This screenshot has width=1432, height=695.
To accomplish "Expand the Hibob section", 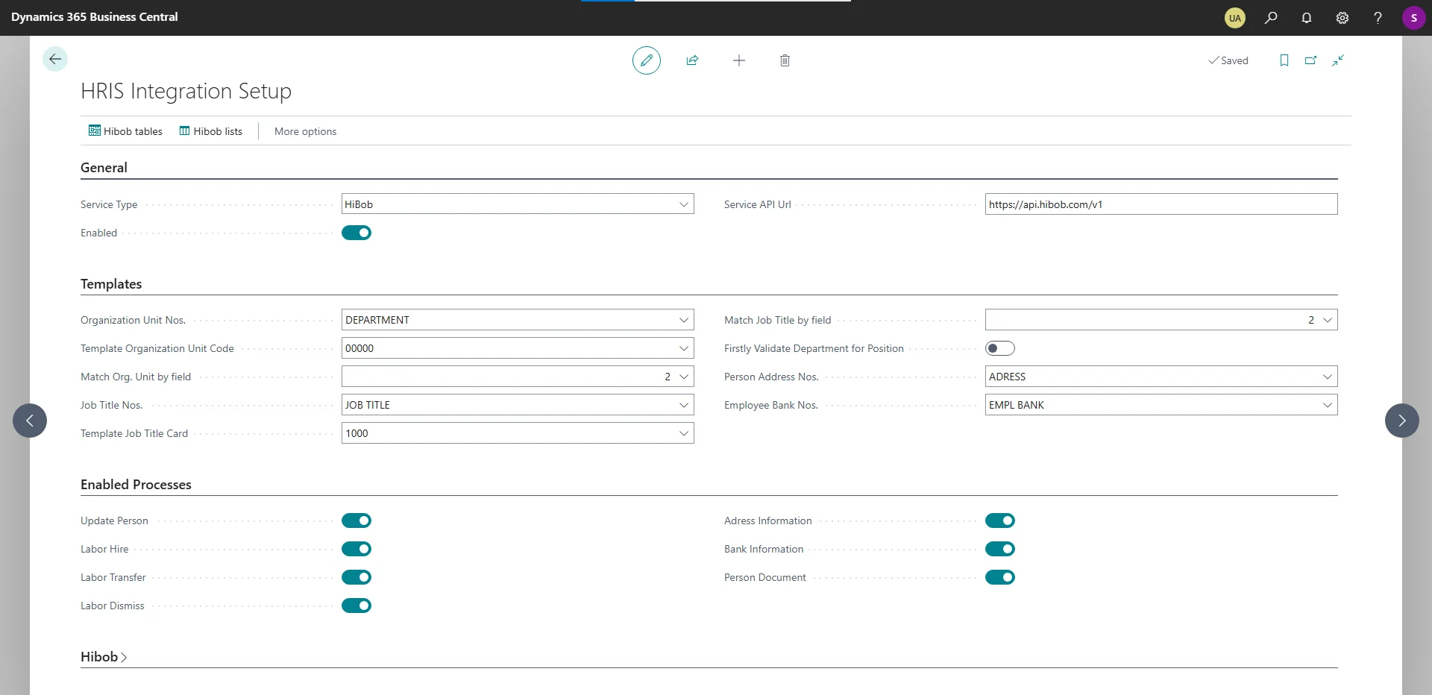I will coord(104,657).
